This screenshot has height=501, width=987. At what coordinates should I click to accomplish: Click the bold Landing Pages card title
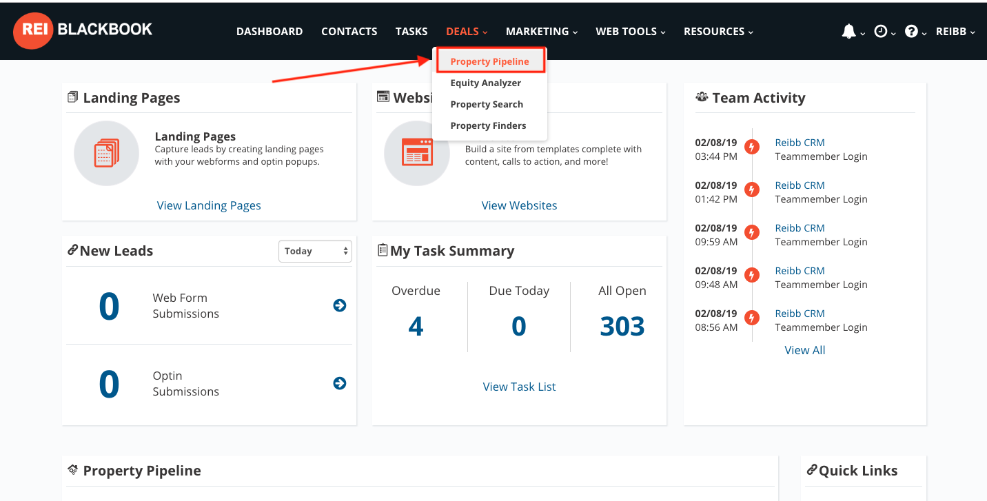pyautogui.click(x=195, y=136)
